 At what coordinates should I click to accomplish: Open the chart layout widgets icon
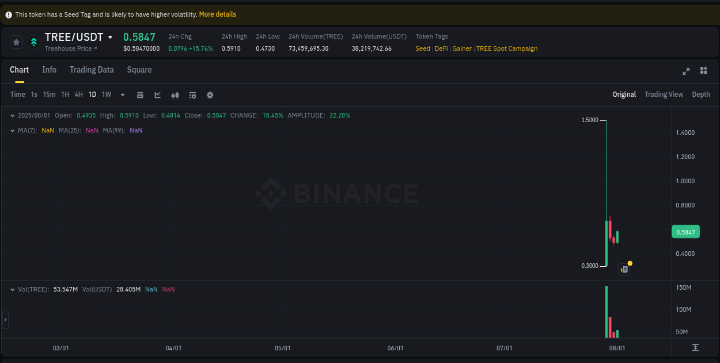703,70
